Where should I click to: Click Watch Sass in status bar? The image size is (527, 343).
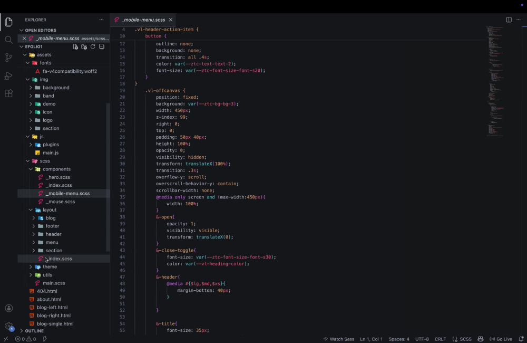[x=339, y=339]
